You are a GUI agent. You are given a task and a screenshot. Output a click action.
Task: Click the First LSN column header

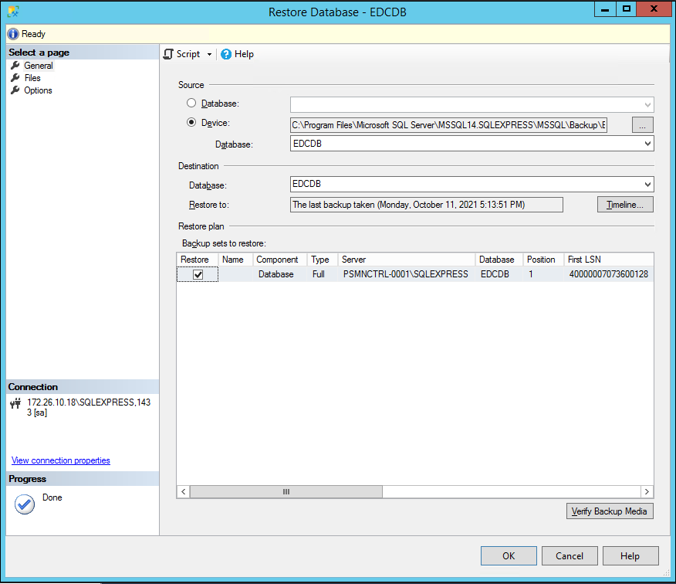pyautogui.click(x=607, y=260)
